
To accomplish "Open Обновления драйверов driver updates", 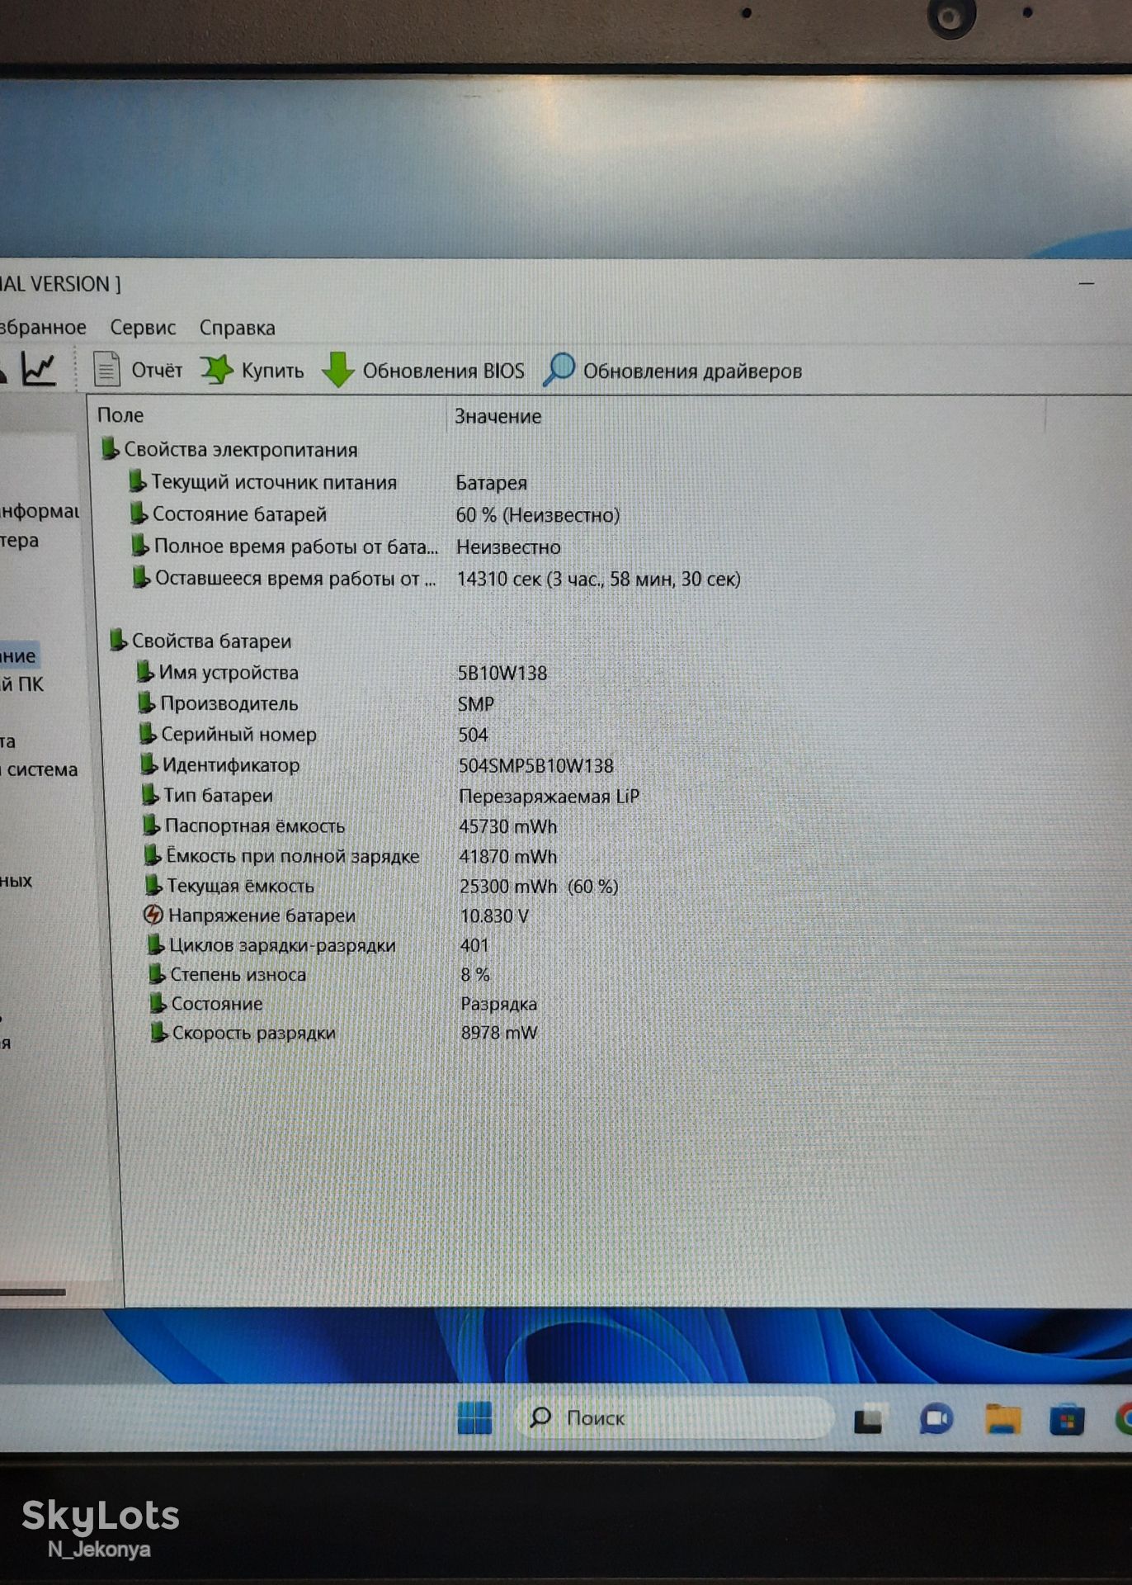I will [672, 371].
